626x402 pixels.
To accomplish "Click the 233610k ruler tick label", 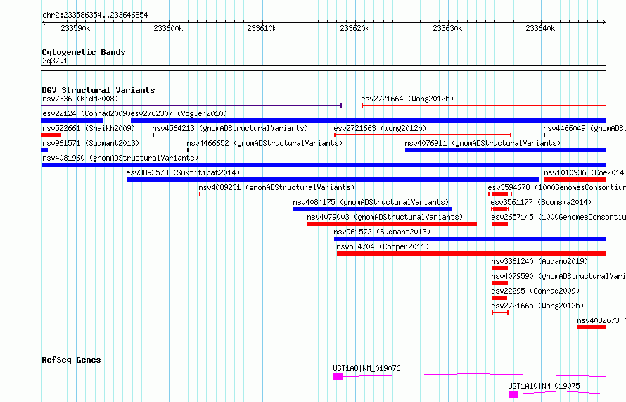I will (262, 28).
